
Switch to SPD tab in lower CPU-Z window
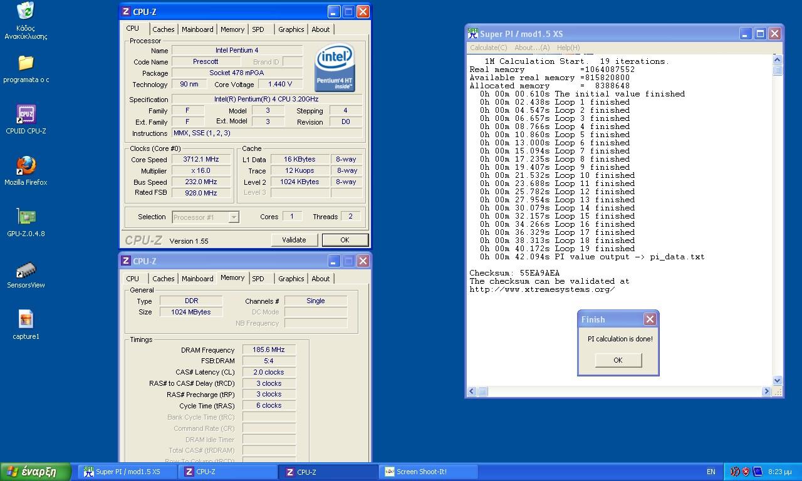tap(258, 279)
